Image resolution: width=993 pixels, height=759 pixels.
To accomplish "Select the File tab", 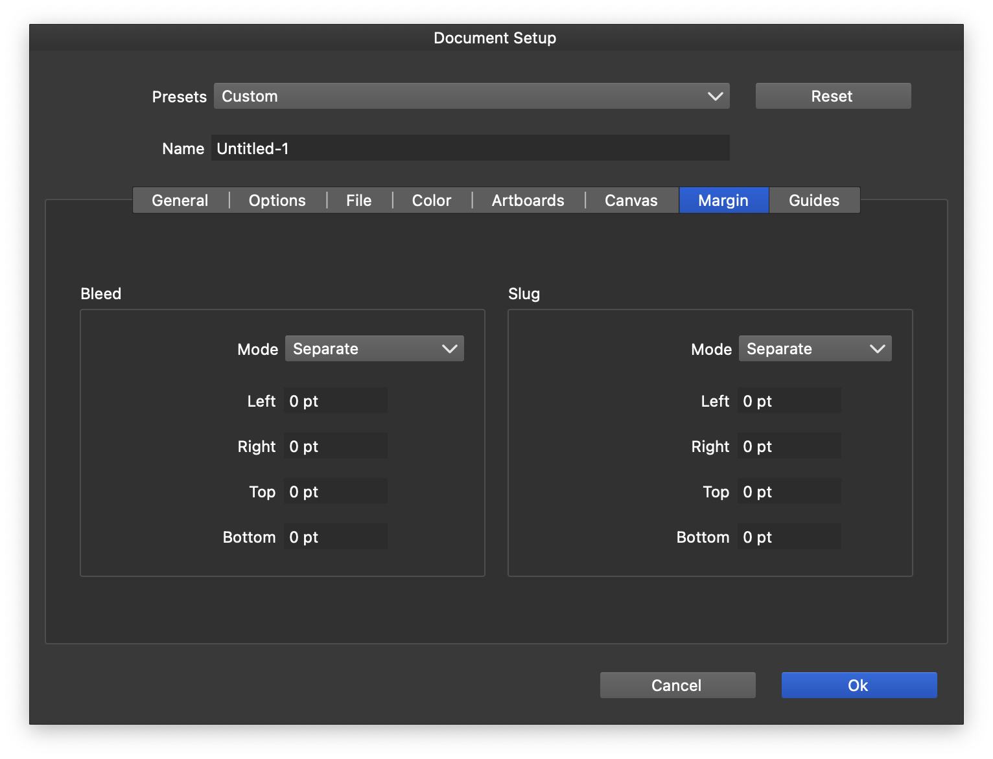I will [x=358, y=201].
